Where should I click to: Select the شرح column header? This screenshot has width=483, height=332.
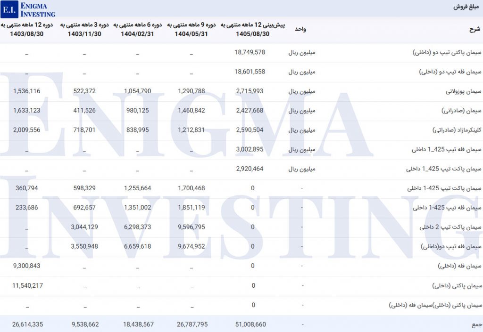point(475,29)
